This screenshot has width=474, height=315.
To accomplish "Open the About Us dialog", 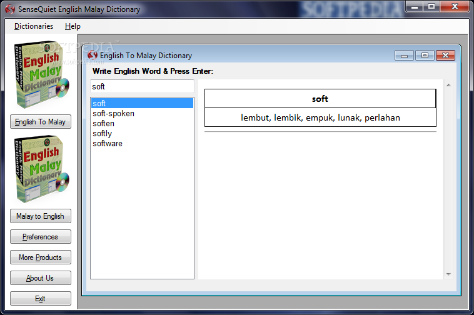I will click(41, 278).
